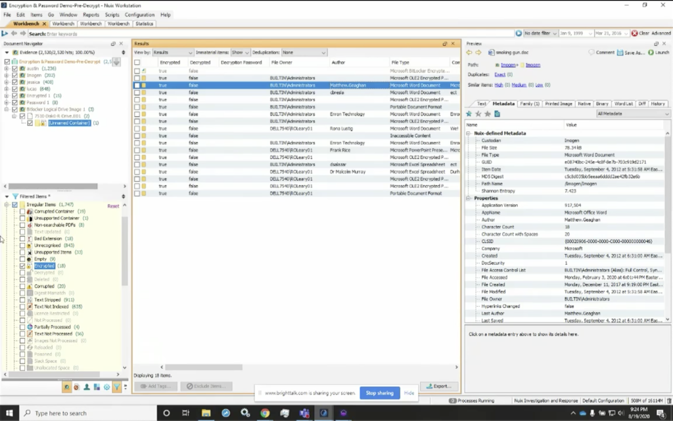Open the View by dropdown

[x=173, y=53]
